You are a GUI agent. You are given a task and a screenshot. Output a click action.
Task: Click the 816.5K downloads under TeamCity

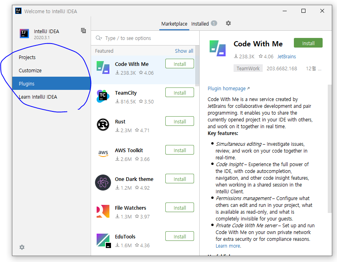[x=125, y=102]
